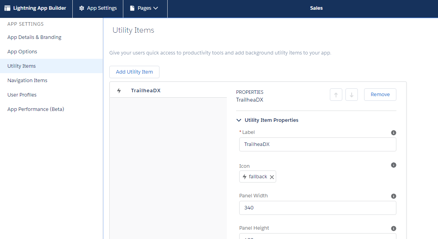Select Utility Items in sidebar

click(51, 66)
